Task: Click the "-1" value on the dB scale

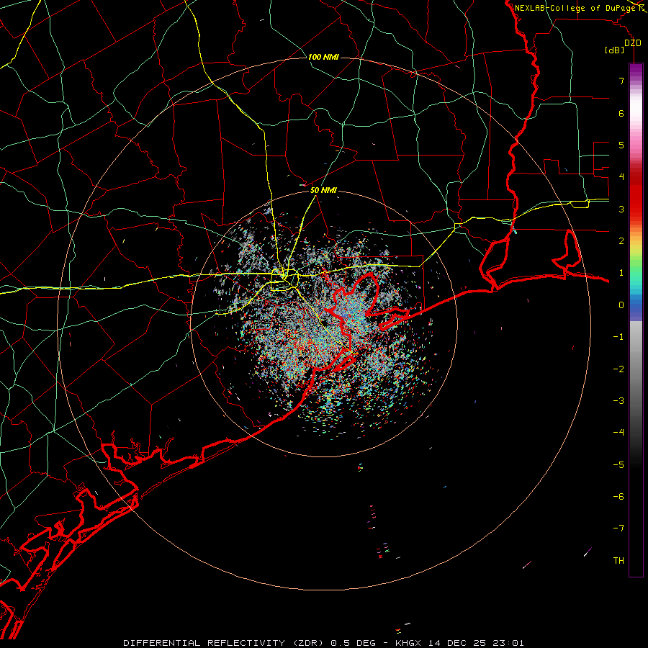Action: point(618,337)
